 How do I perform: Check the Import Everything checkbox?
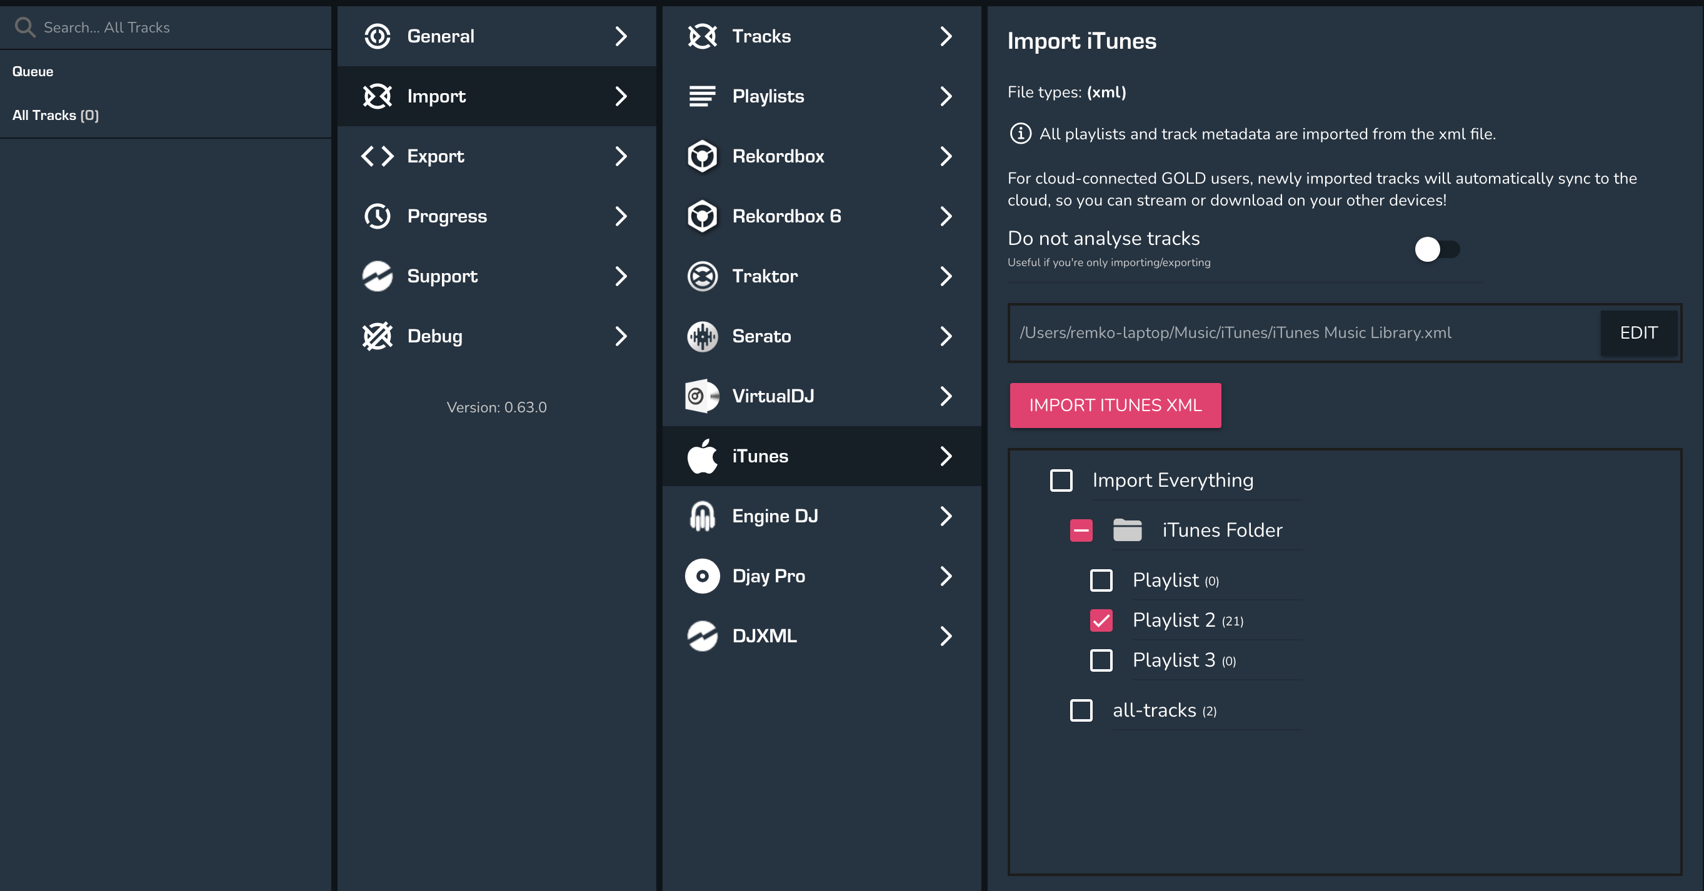click(1061, 480)
